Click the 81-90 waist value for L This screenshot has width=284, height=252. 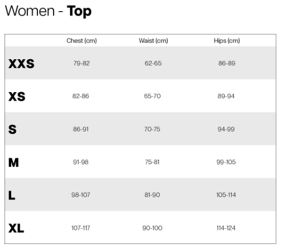coord(152,195)
